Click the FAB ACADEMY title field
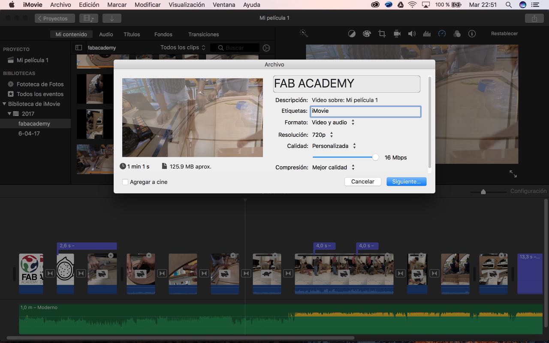Viewport: 549px width, 343px height. coord(347,84)
